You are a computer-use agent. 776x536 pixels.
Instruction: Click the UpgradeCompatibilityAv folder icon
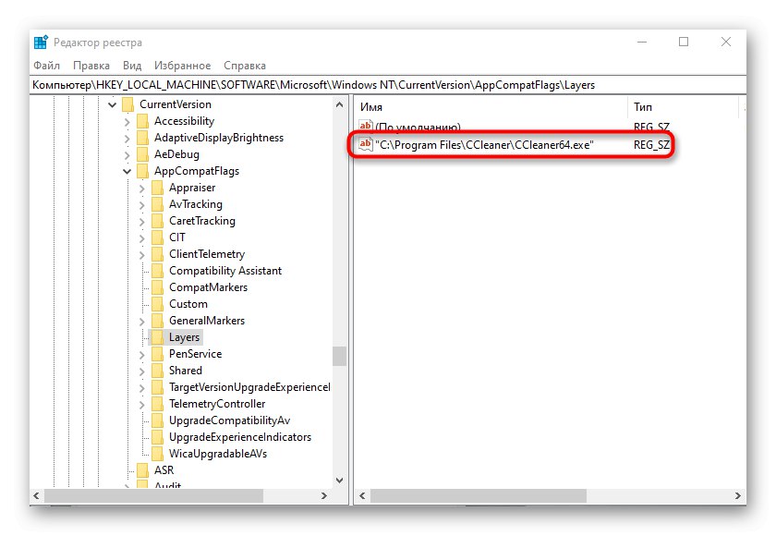point(157,420)
